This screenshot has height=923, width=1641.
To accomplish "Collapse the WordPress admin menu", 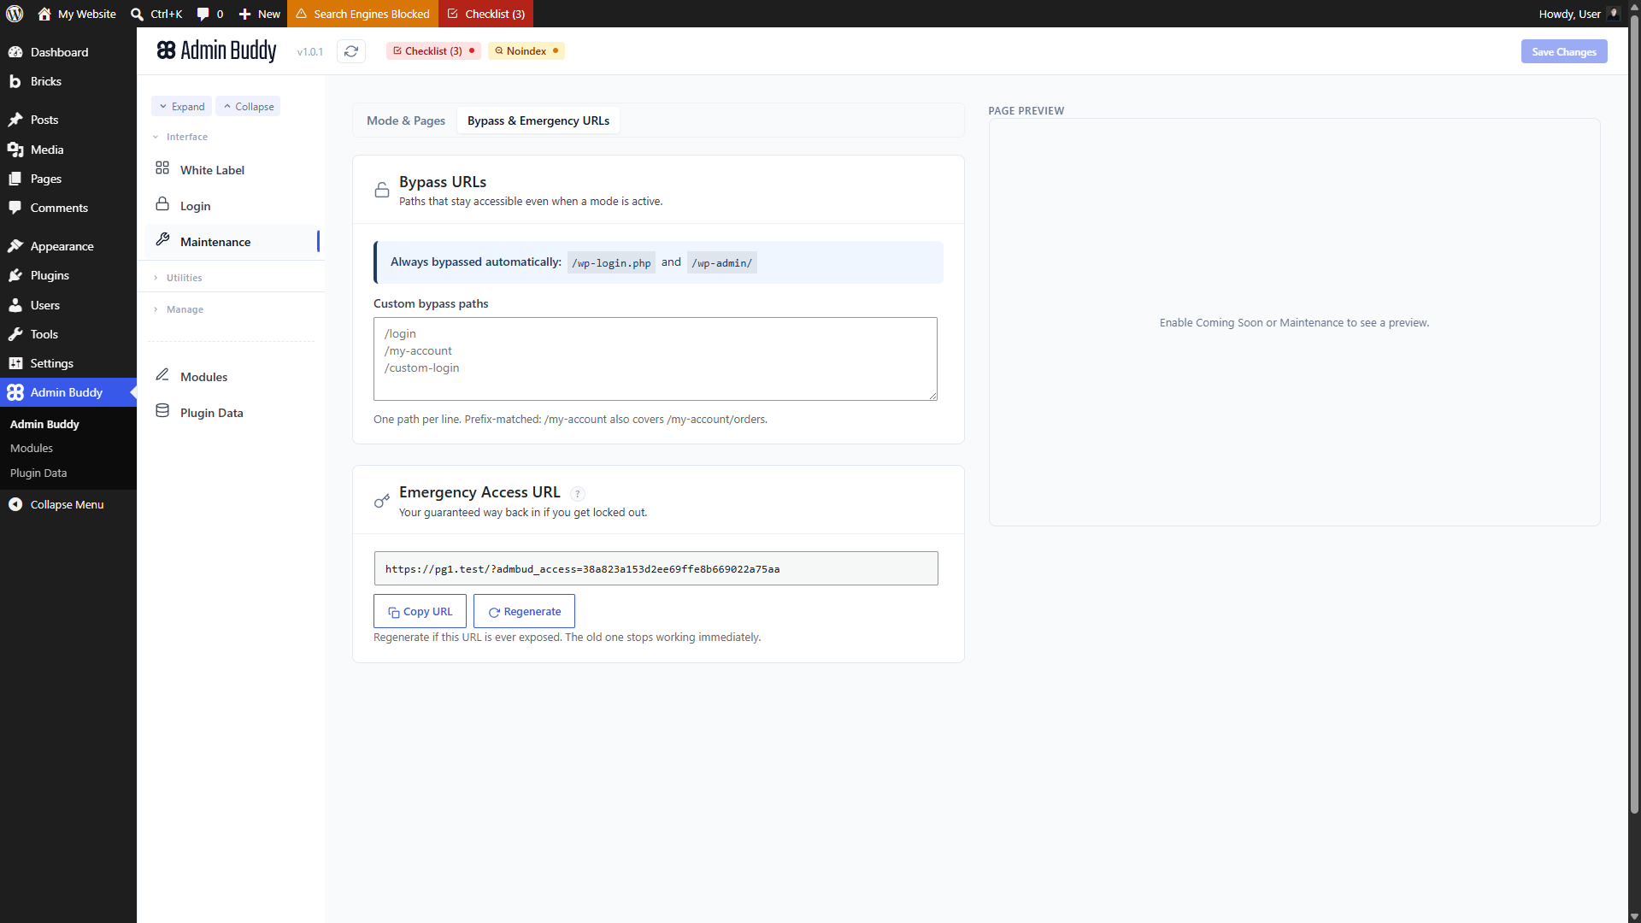I will [68, 504].
